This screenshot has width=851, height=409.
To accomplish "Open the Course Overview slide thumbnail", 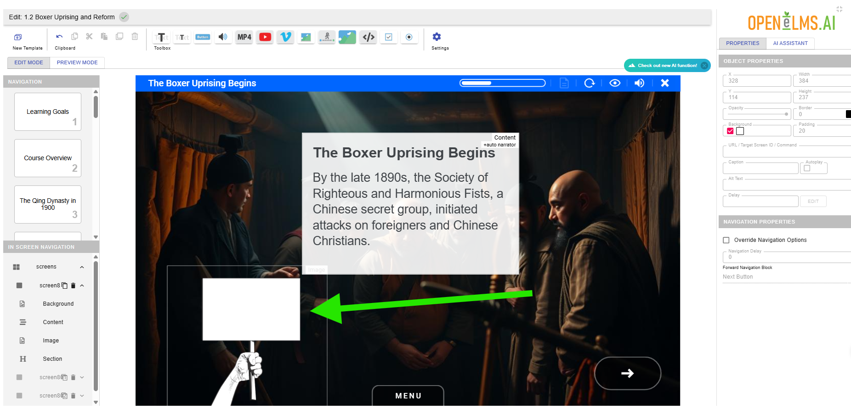I will [48, 158].
